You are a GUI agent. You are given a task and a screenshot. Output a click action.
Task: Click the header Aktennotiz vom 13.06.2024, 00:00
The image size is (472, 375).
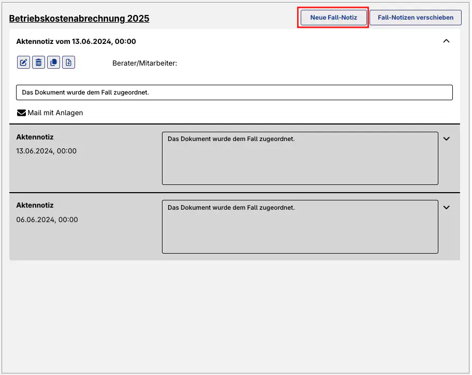pyautogui.click(x=76, y=41)
